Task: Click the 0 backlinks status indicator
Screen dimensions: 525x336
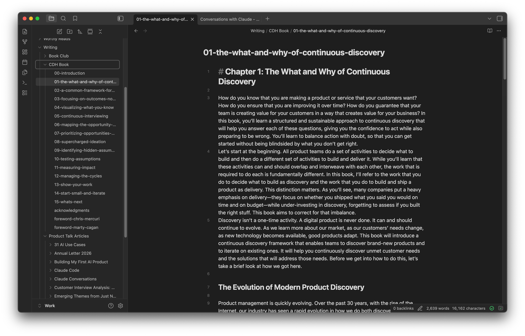Action: pos(403,308)
